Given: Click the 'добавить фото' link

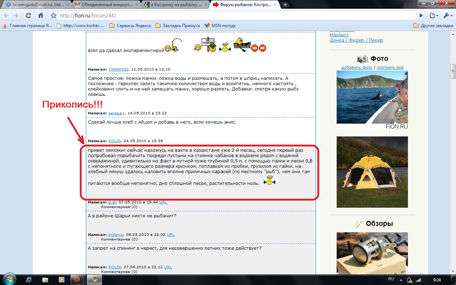Looking at the screenshot, I should coord(357,67).
